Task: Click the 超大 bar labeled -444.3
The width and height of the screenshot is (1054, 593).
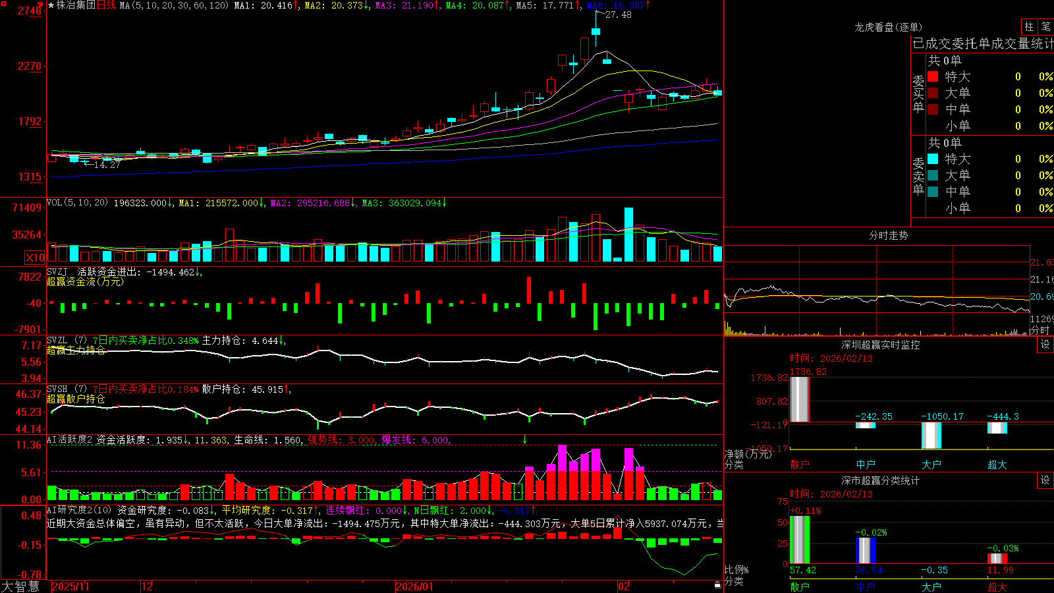Action: click(997, 428)
